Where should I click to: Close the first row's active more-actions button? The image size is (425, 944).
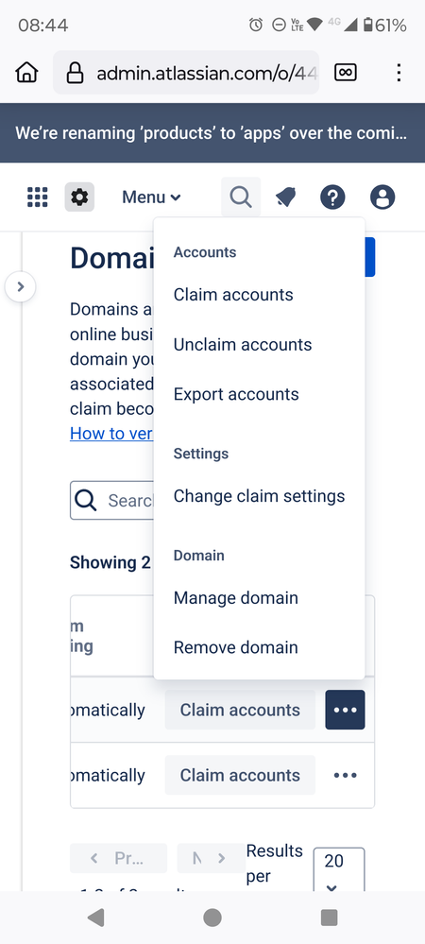pyautogui.click(x=345, y=710)
